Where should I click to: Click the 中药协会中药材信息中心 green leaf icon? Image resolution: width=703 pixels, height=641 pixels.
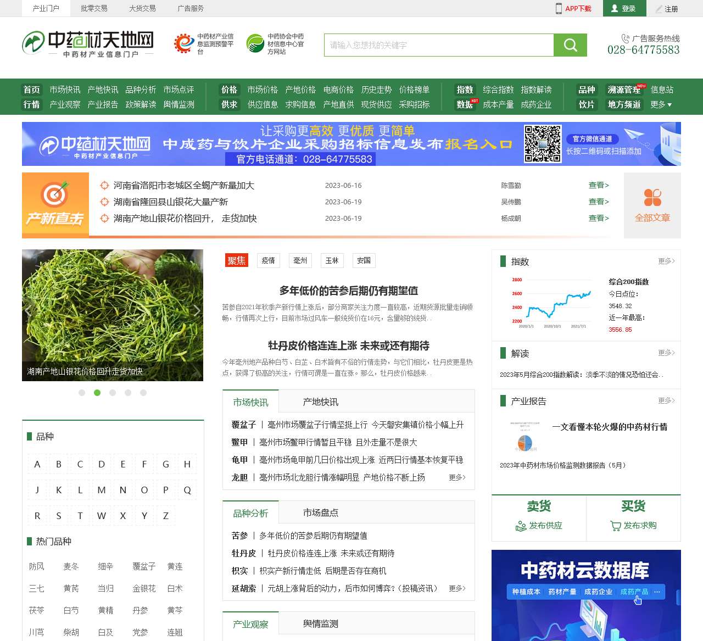[x=254, y=43]
